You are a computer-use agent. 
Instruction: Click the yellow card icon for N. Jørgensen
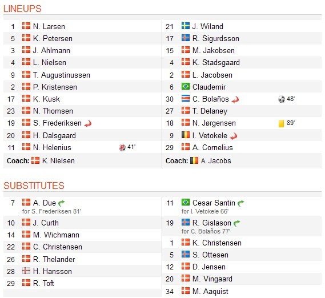pos(281,123)
